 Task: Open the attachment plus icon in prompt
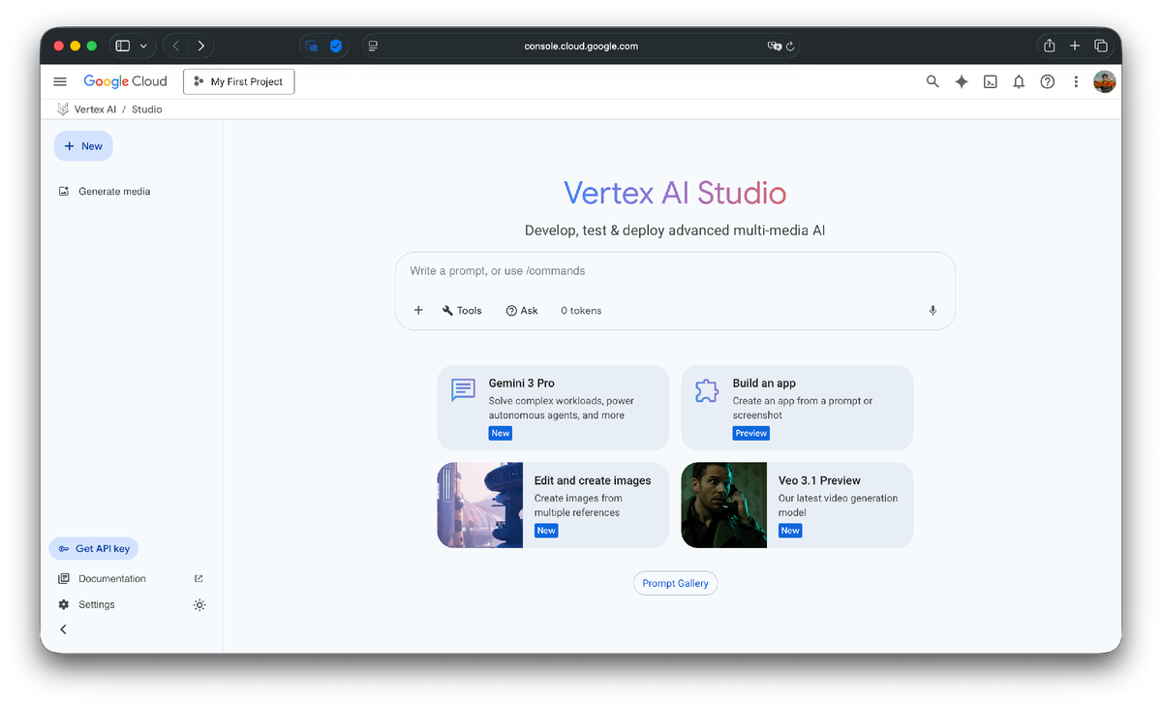[x=418, y=310]
